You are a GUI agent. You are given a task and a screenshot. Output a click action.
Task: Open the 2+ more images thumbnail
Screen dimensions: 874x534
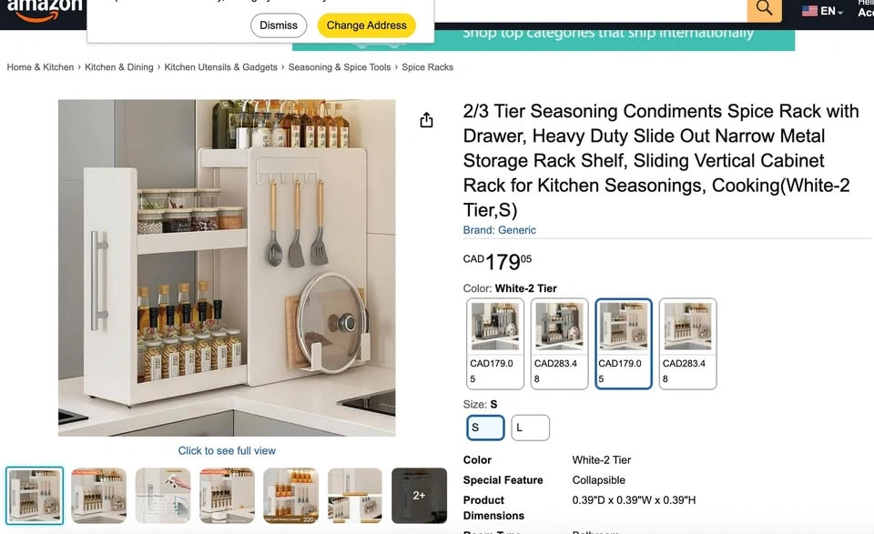click(419, 496)
